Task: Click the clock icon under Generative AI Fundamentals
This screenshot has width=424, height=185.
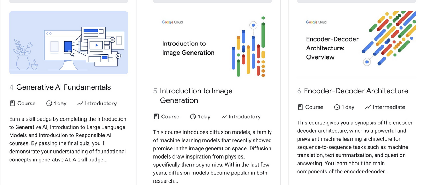Action: [49, 103]
